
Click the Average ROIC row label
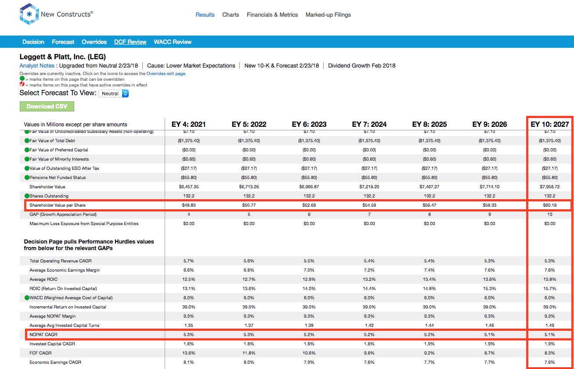[43, 279]
